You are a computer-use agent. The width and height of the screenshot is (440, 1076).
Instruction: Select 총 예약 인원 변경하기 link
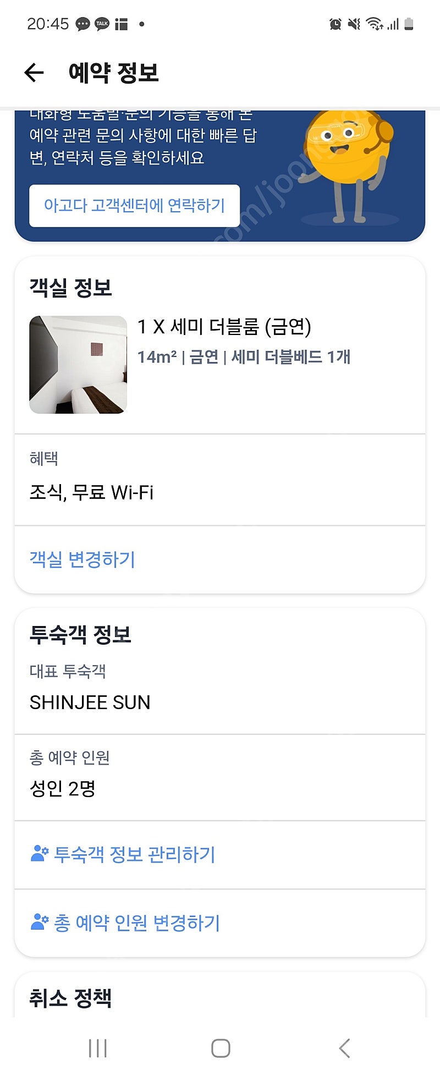click(136, 922)
